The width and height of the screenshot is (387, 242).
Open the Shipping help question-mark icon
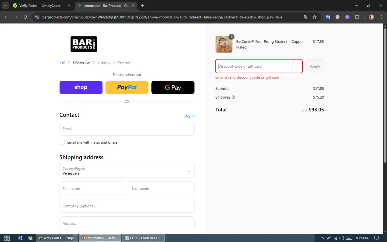coord(233,97)
